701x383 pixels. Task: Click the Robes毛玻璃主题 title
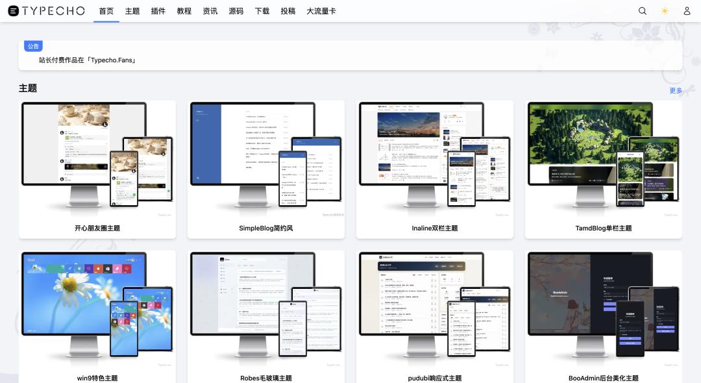pos(266,378)
